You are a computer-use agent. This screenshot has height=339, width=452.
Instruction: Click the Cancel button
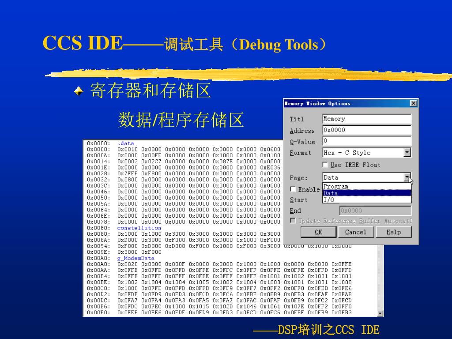356,232
